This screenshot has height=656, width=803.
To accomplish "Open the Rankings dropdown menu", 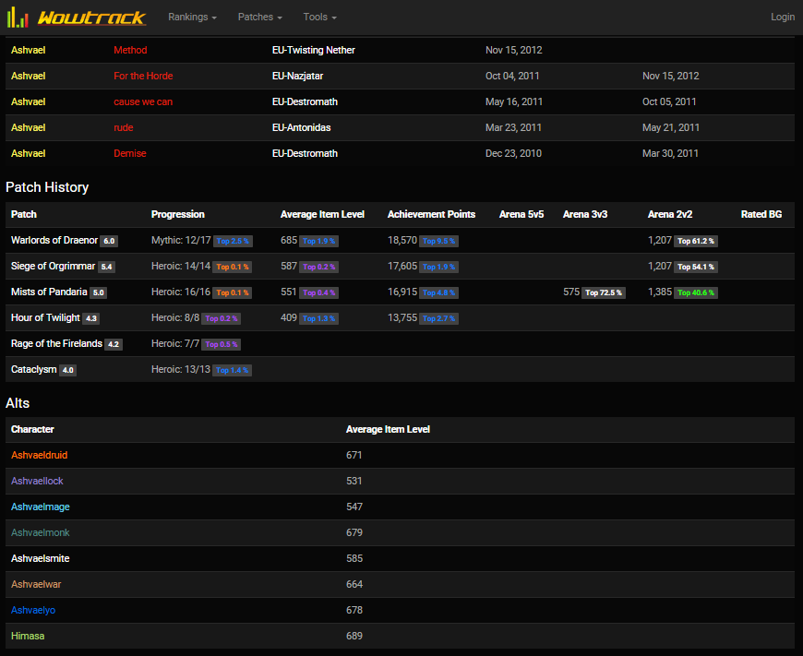I will click(x=192, y=17).
